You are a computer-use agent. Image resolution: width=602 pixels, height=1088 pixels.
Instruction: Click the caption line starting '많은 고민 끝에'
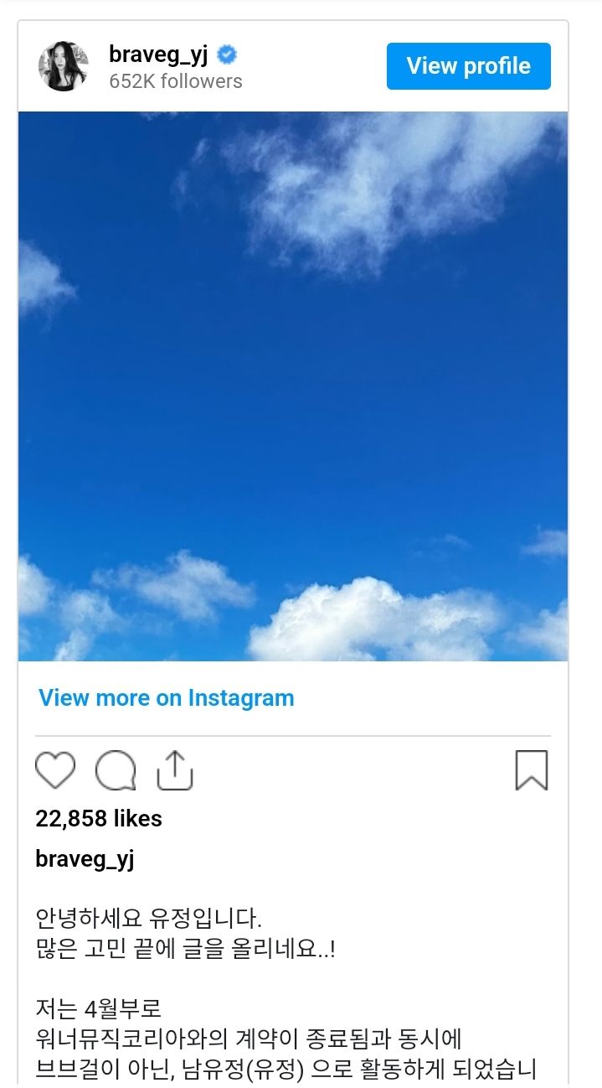click(185, 951)
